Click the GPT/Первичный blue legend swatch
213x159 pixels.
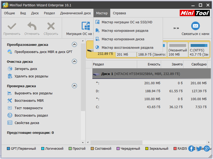(8, 149)
